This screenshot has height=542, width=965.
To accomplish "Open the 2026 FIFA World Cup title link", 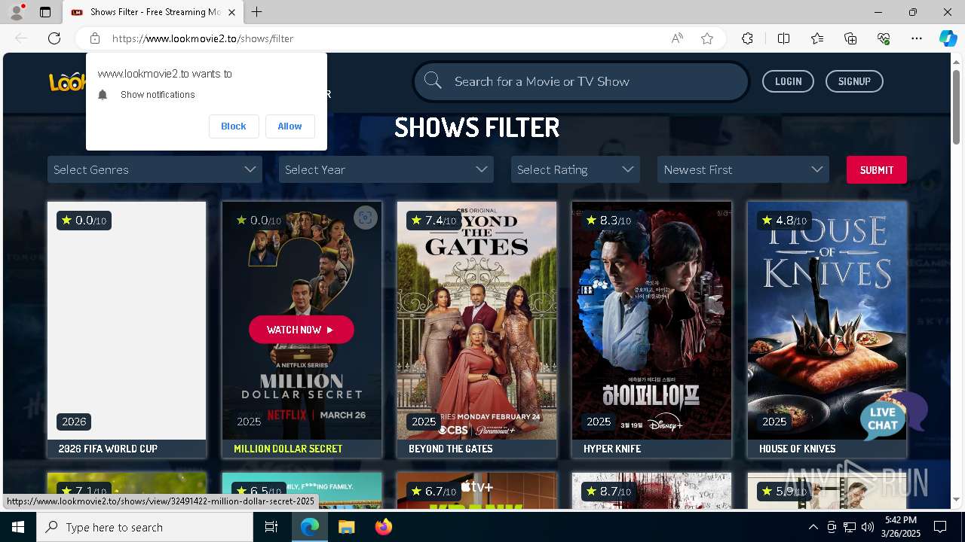I will tap(108, 449).
